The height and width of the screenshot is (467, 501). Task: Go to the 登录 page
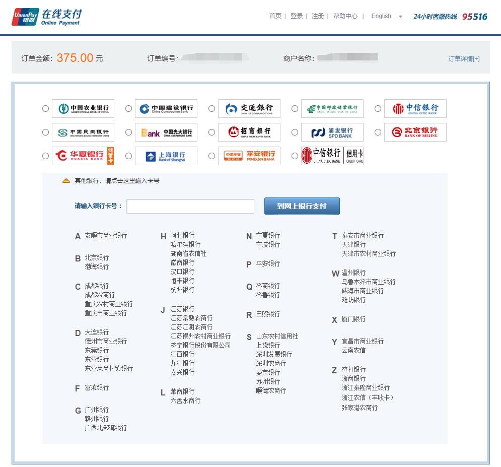[x=297, y=16]
